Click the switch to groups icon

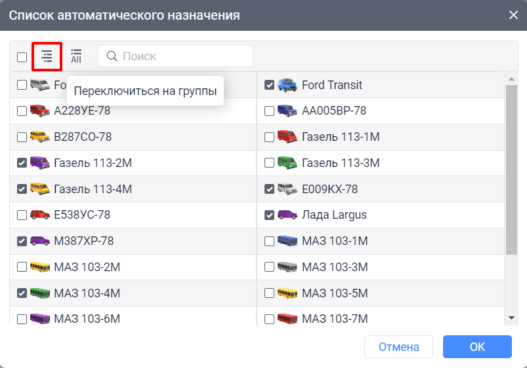point(47,57)
